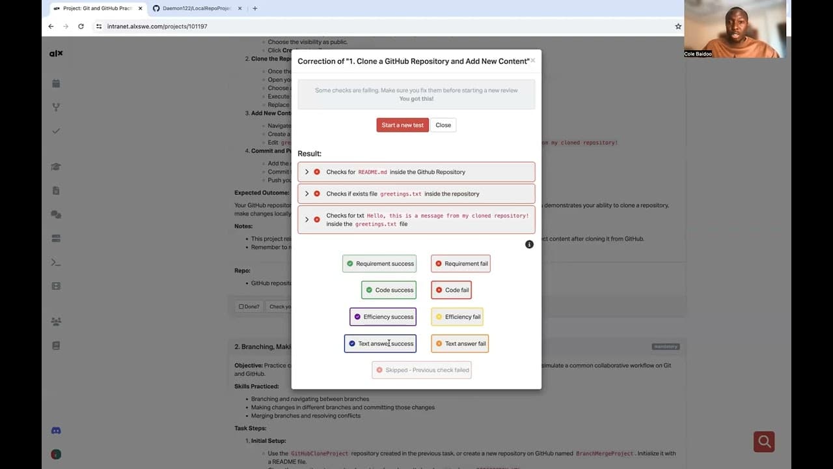Viewport: 833px width, 469px height.
Task: Click the Close button in dialog
Action: tap(443, 125)
